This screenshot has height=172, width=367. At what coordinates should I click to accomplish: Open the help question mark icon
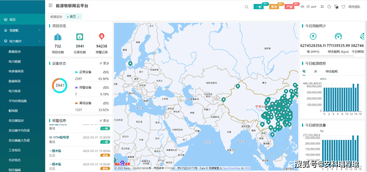click(x=329, y=7)
